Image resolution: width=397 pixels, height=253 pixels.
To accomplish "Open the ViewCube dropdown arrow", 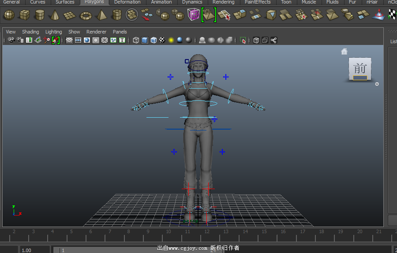I will [x=377, y=84].
